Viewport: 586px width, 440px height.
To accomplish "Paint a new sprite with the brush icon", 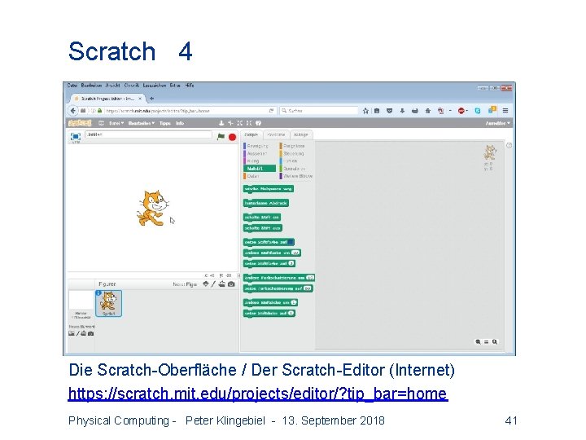I will [213, 284].
